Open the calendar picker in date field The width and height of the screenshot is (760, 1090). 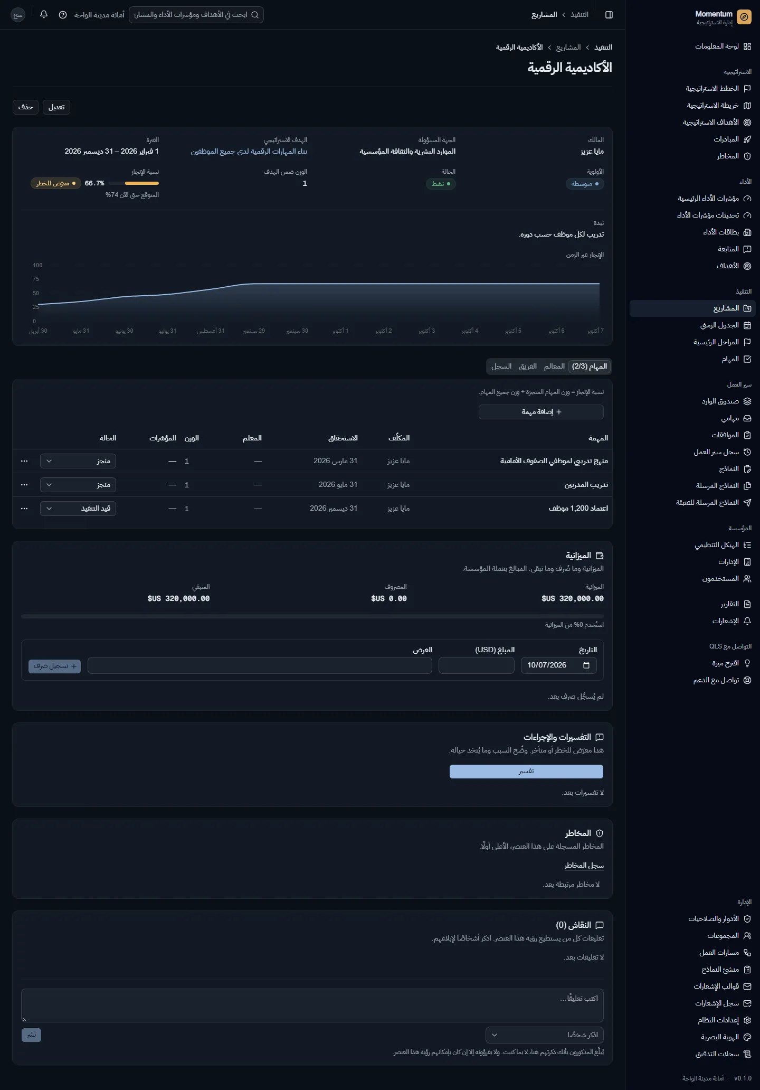coord(586,665)
